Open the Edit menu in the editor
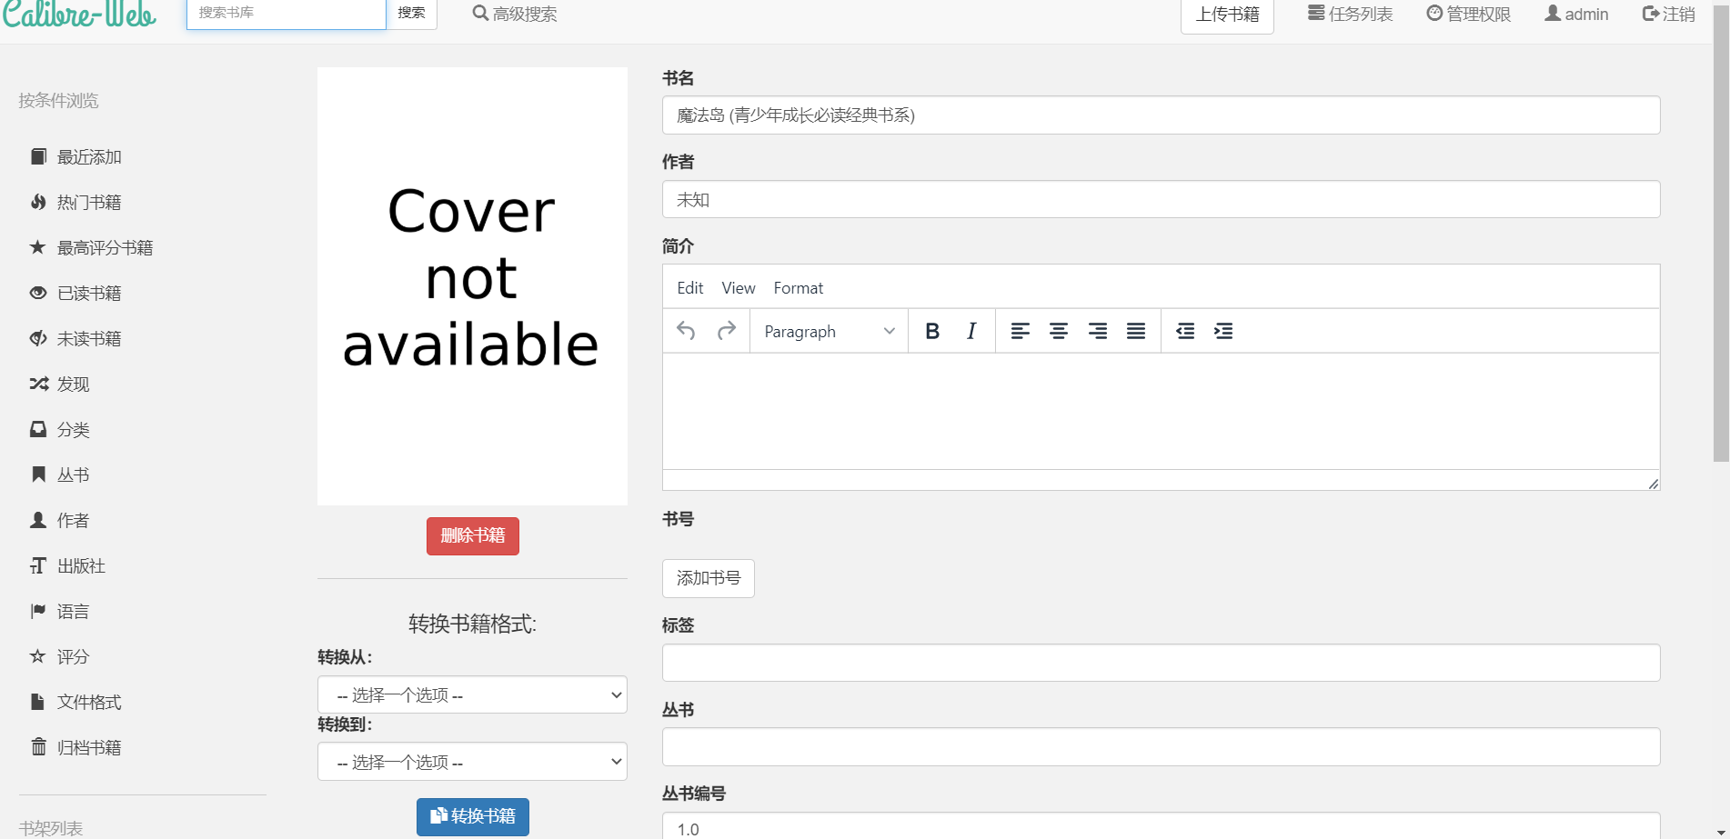The width and height of the screenshot is (1730, 839). tap(689, 287)
